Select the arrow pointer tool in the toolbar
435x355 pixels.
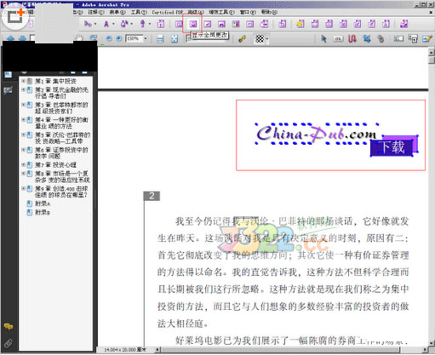(323, 38)
